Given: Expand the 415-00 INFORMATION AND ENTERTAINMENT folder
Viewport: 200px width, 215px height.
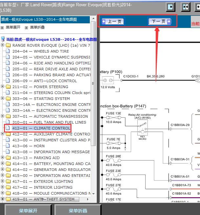Looking at the screenshot, I should 2,175.
